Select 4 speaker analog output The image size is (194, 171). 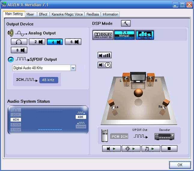(x=55, y=42)
